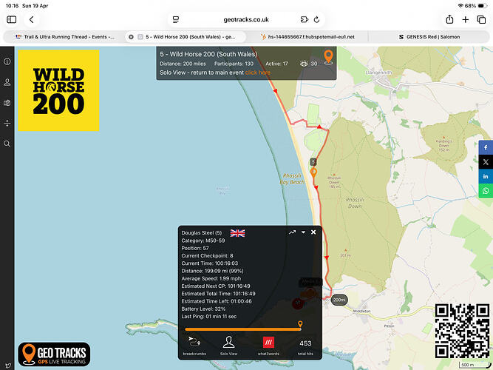Viewport: 493px width, 370px height.
Task: Toggle the eye viewers icon in header
Action: [x=304, y=64]
